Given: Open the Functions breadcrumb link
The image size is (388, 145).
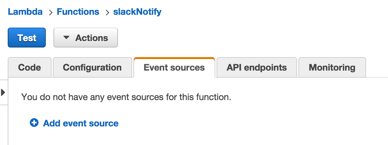Looking at the screenshot, I should tap(78, 12).
